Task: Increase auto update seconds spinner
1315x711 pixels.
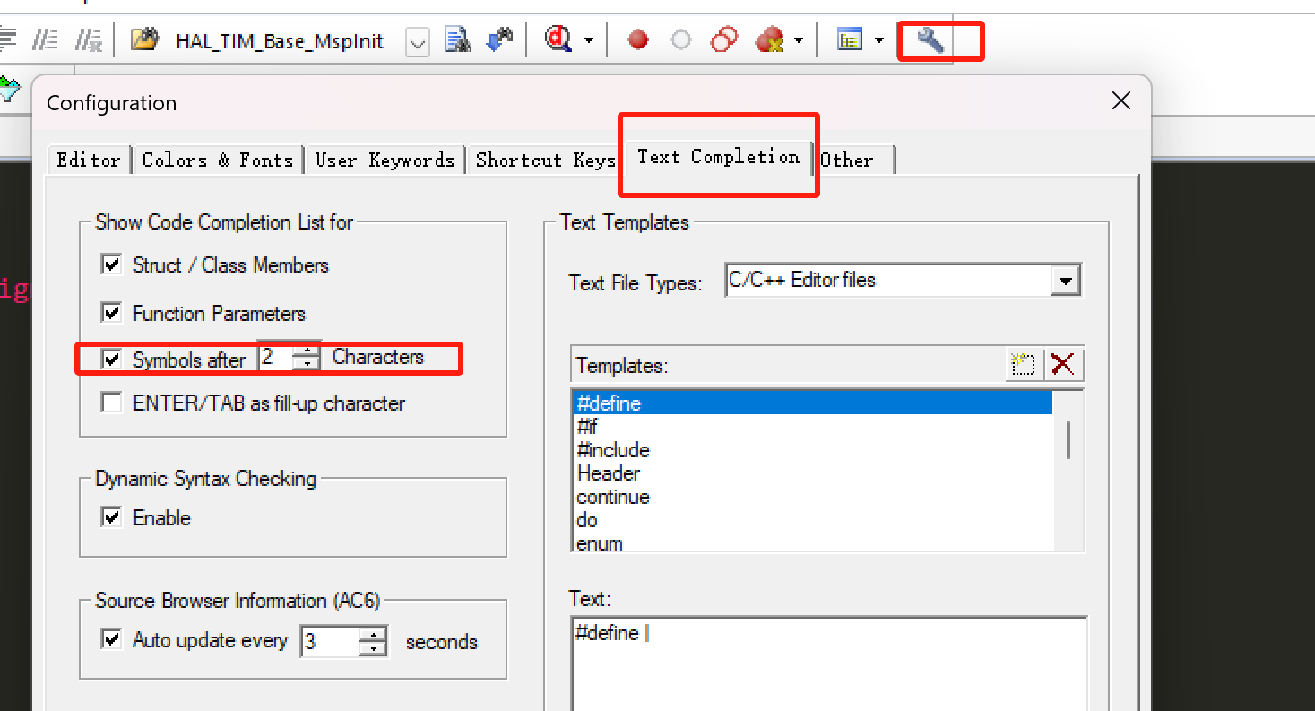Action: (373, 635)
